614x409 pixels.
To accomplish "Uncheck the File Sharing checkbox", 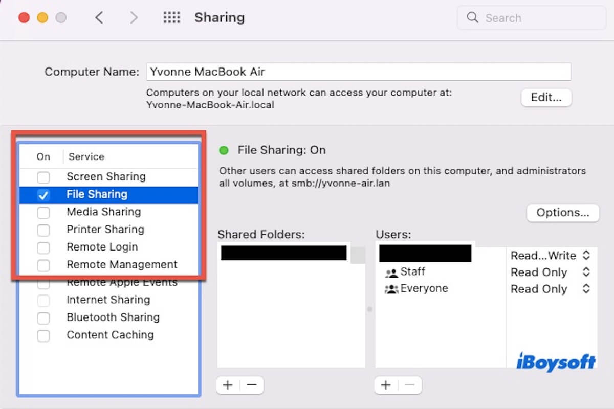I will [x=43, y=195].
